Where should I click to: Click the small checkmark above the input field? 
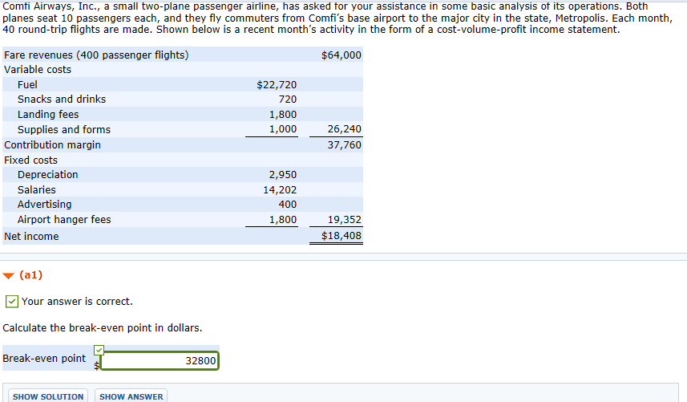tap(99, 350)
